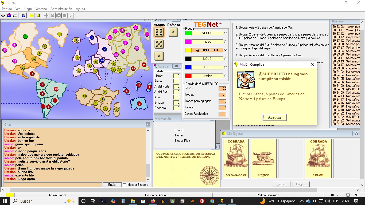This screenshot has height=205, width=365.
Task: Click the floppy disk save icon
Action: click(x=24, y=15)
